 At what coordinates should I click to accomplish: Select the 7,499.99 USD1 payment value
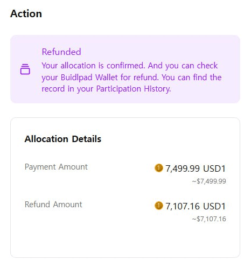tap(196, 168)
